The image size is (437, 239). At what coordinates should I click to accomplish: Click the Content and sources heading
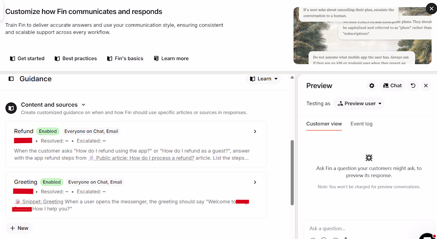49,105
